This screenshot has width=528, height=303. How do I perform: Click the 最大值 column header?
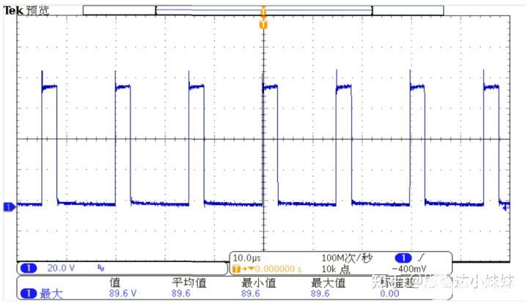pos(328,283)
